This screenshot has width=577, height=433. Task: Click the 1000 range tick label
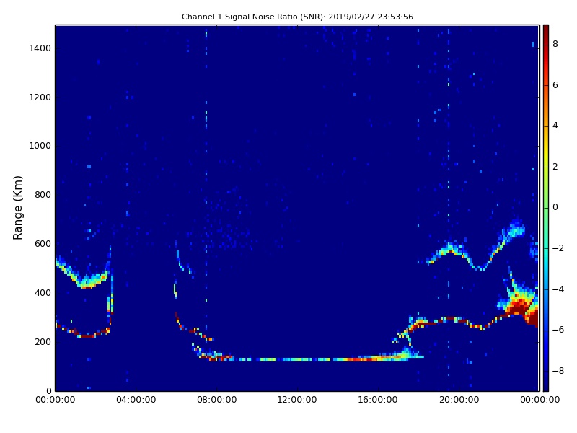tap(40, 146)
